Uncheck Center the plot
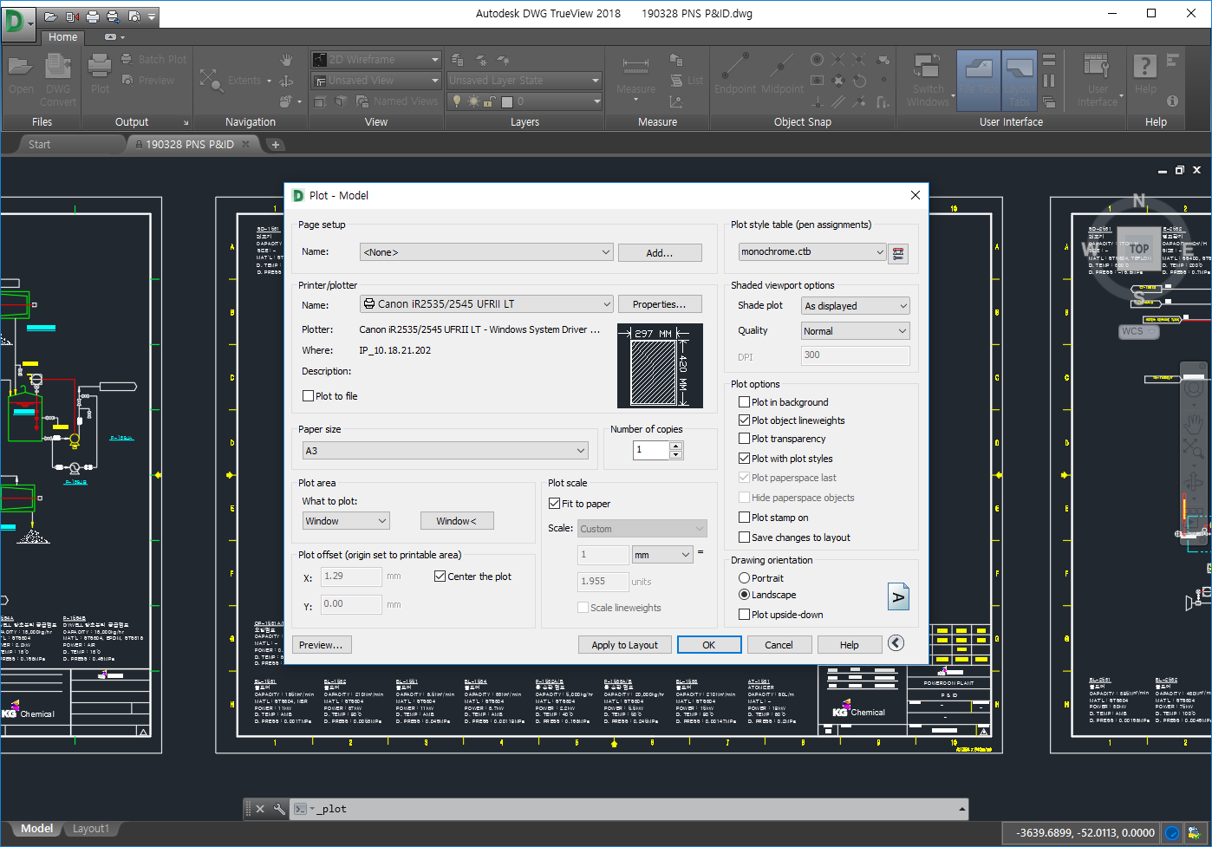 (x=440, y=577)
